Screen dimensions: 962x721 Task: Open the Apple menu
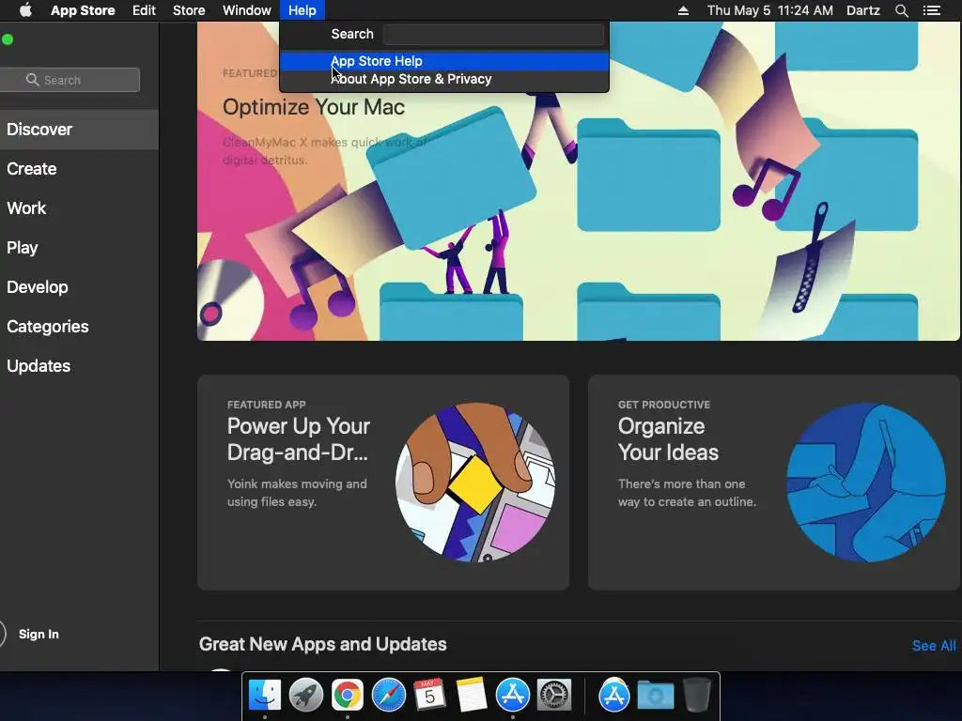coord(25,10)
